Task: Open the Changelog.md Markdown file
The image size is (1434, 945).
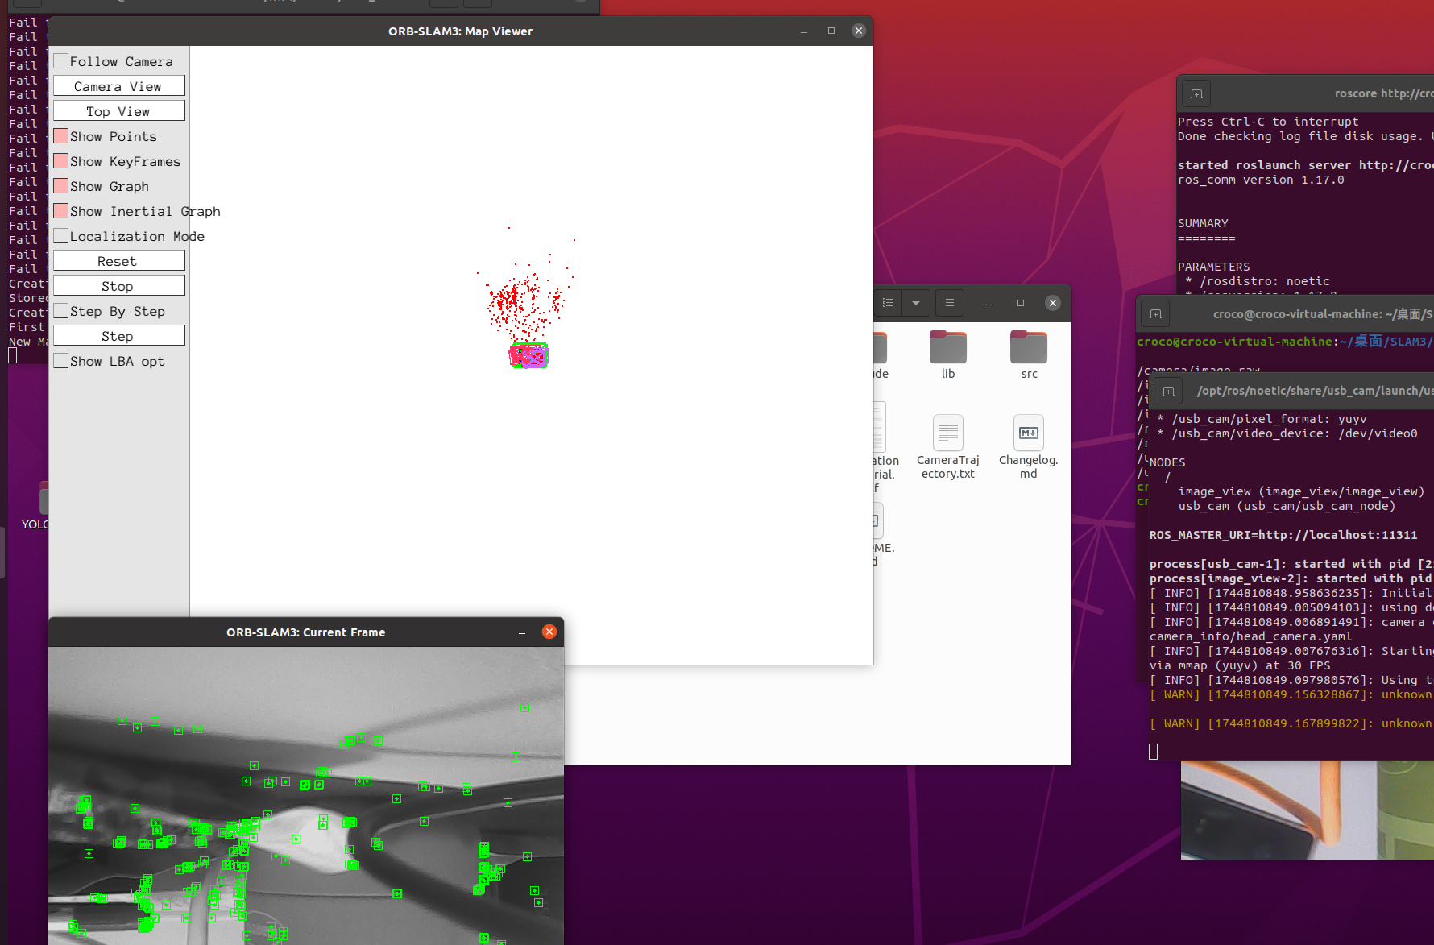Action: [1028, 433]
